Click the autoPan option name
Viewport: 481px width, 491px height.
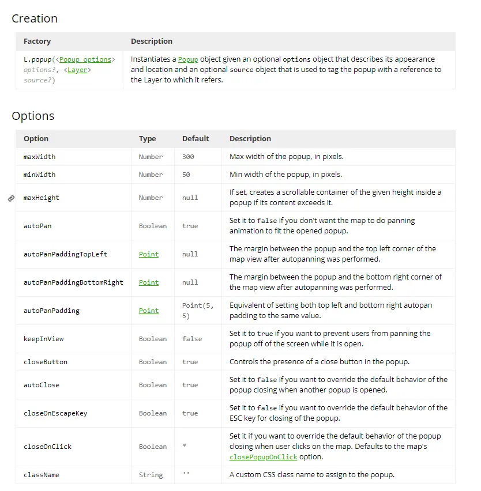coord(37,226)
